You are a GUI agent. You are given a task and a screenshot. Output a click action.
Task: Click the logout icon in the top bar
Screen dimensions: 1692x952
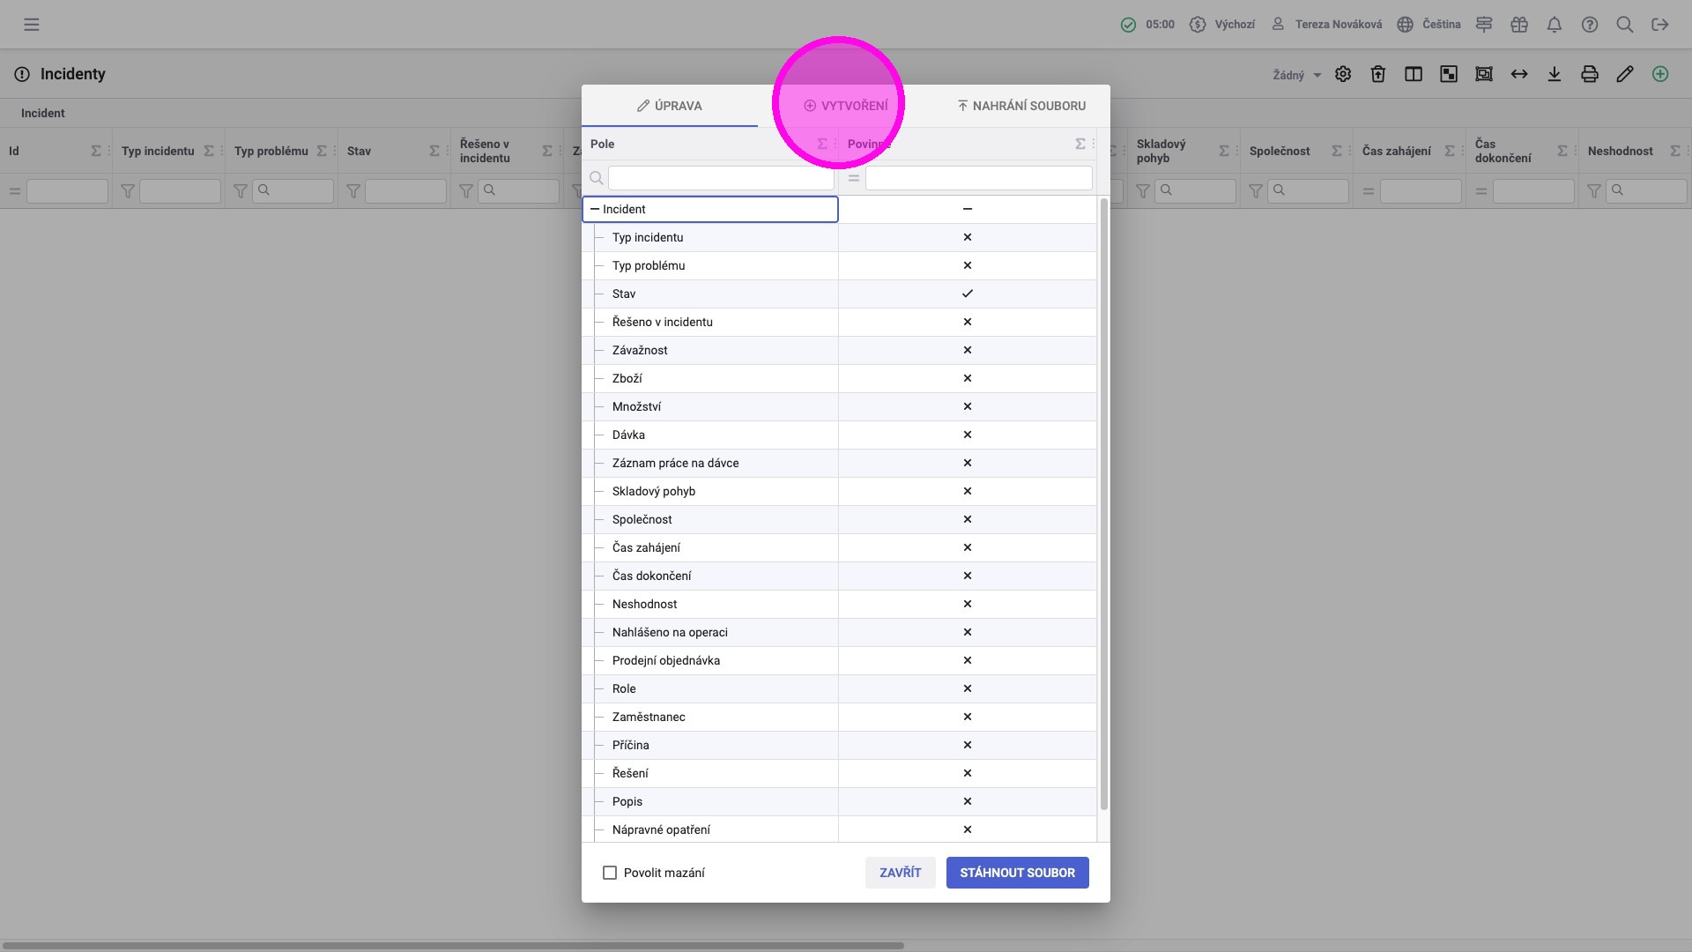click(1660, 25)
